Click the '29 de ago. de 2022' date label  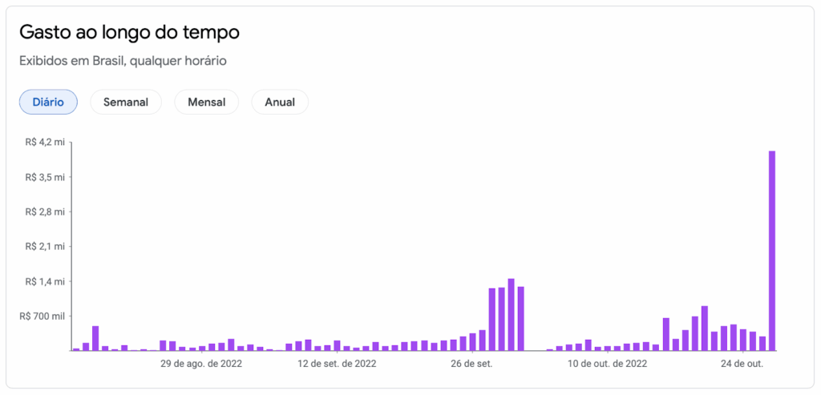pyautogui.click(x=201, y=364)
